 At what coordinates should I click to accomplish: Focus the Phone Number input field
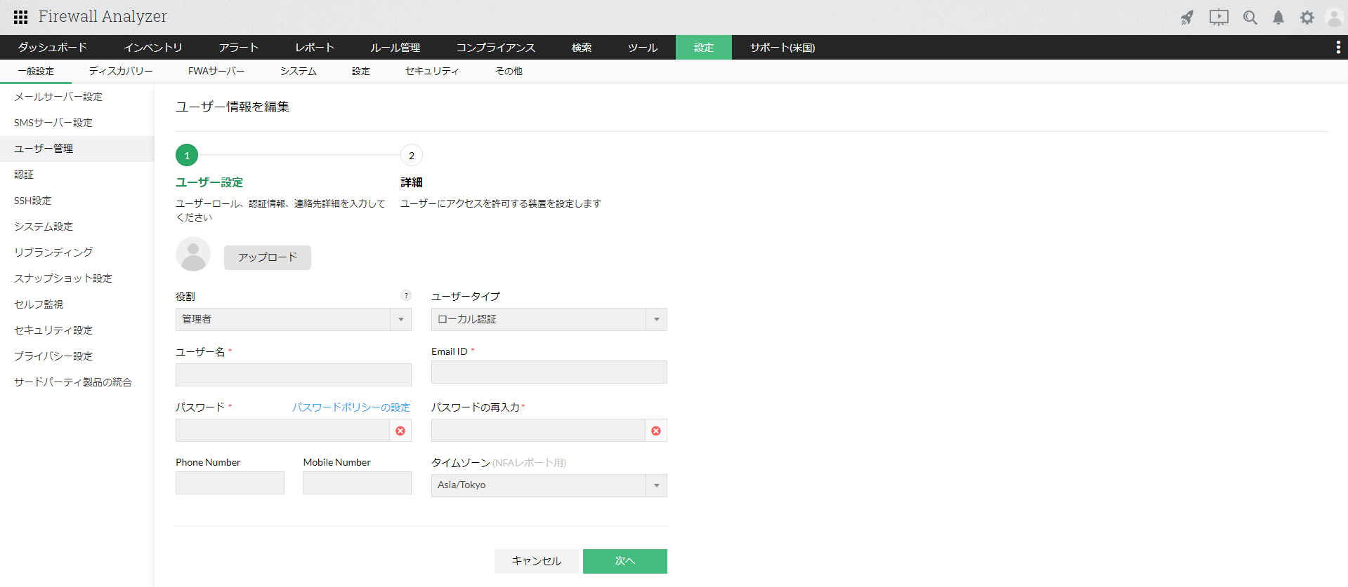(x=230, y=483)
